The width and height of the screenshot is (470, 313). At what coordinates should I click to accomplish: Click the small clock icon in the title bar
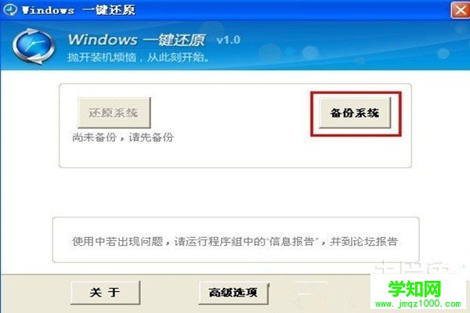10,9
